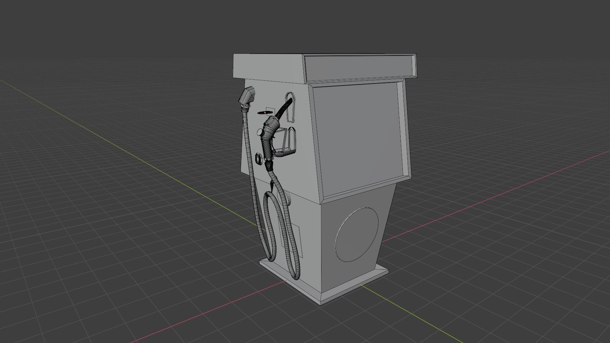This screenshot has height=343, width=610.
Task: Click the orange origin dot near the nozzle
Action: click(265, 112)
